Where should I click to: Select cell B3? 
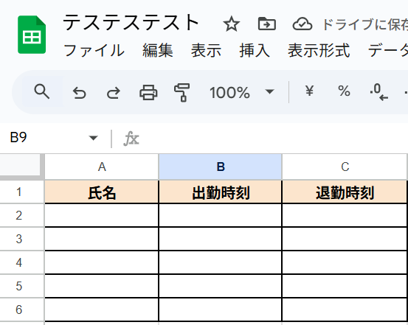tap(220, 239)
